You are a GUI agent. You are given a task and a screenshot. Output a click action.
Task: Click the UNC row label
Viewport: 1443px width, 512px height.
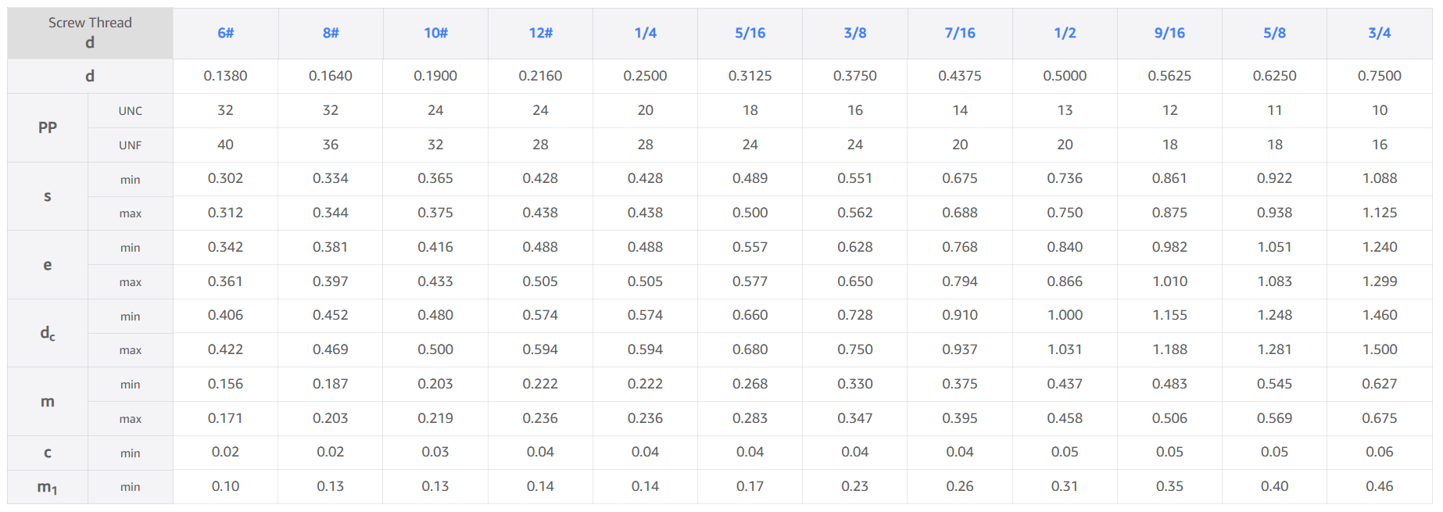pos(131,111)
